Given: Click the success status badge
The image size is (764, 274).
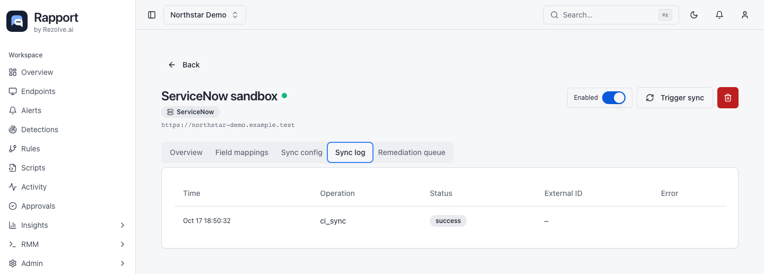Looking at the screenshot, I should coord(448,221).
